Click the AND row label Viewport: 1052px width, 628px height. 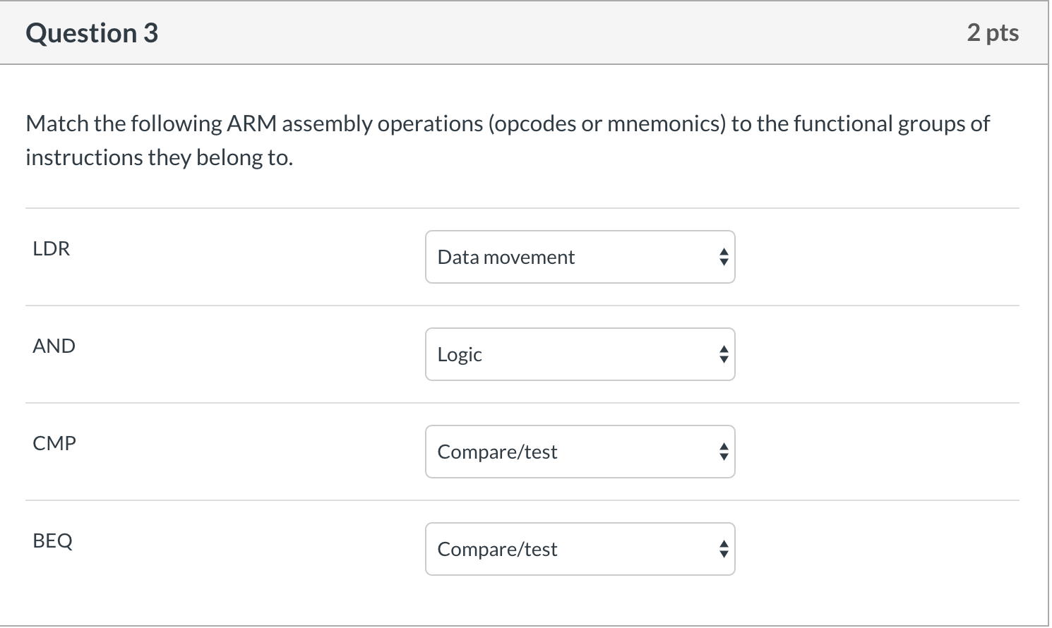[54, 346]
